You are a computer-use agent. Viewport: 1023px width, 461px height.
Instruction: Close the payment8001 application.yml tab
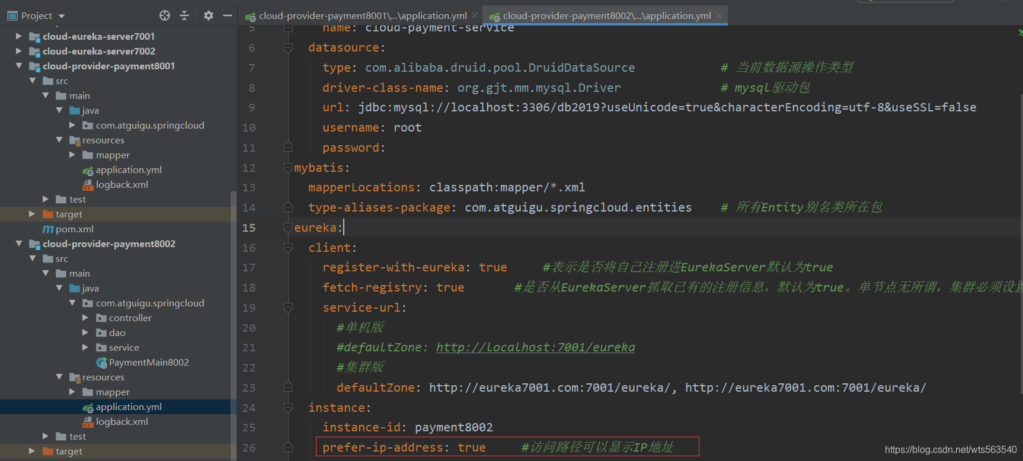click(475, 16)
